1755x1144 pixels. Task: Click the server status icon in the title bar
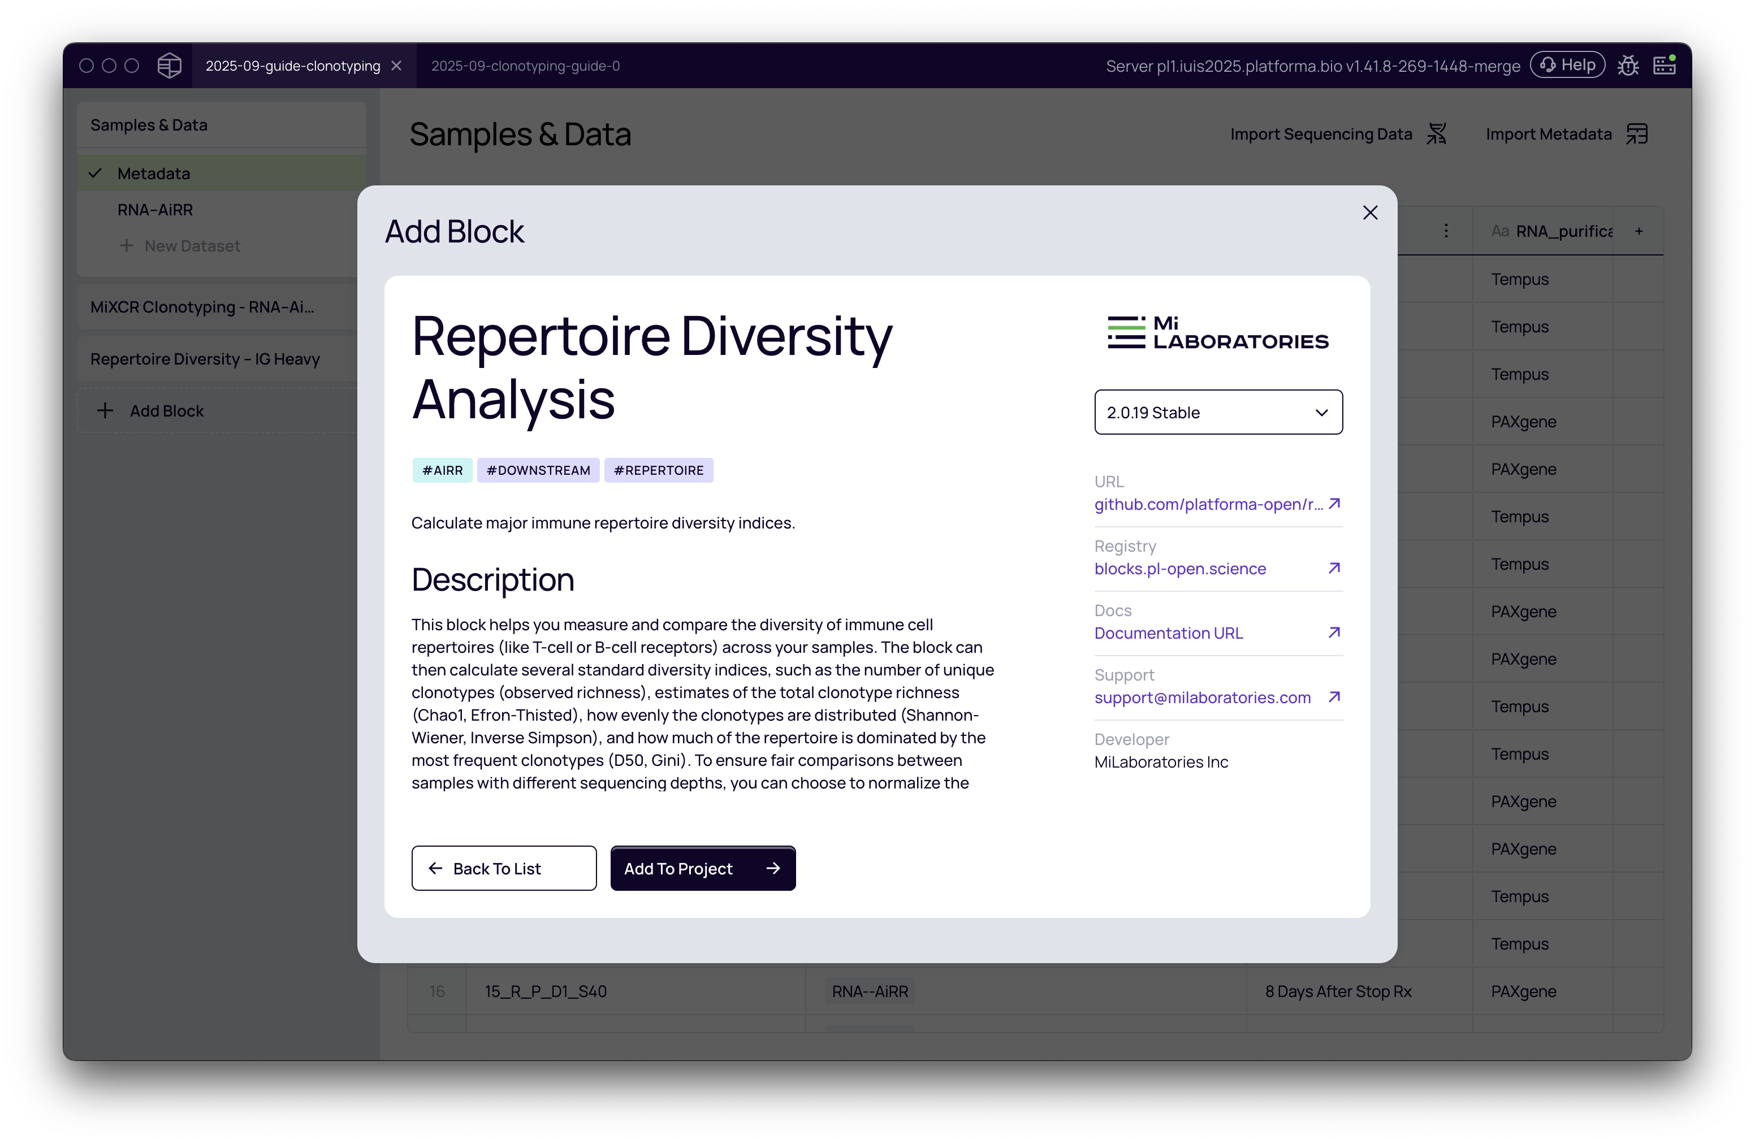click(1665, 65)
